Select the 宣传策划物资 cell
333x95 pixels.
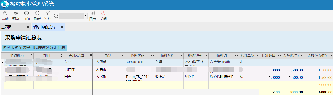click(x=223, y=63)
